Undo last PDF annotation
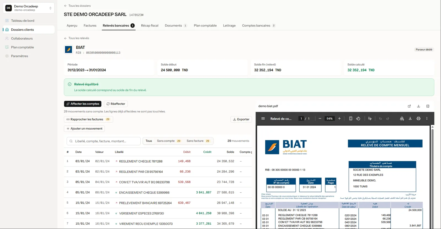This screenshot has width=441, height=229. 380,118
